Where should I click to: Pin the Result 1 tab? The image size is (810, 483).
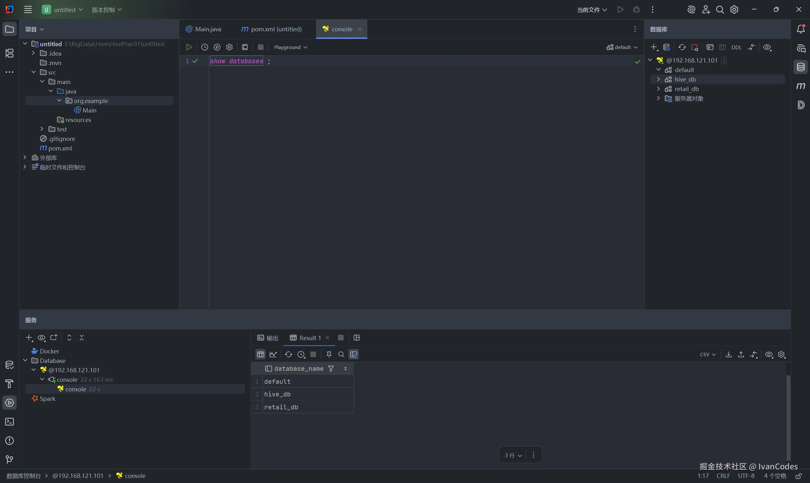point(329,354)
